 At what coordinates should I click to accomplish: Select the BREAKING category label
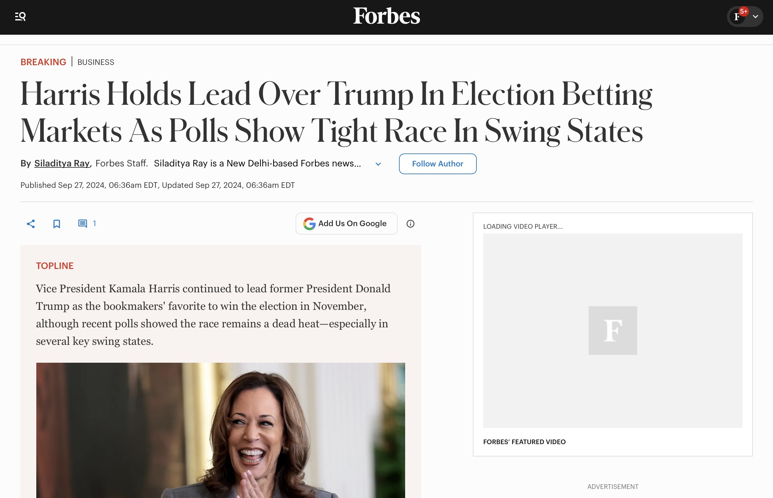click(x=43, y=62)
